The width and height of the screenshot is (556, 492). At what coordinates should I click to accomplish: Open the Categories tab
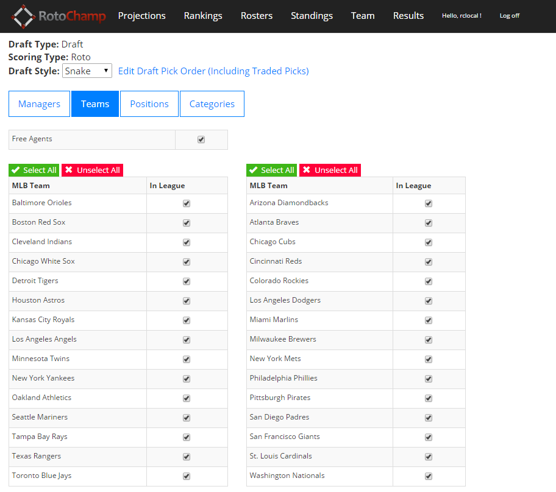coord(212,104)
